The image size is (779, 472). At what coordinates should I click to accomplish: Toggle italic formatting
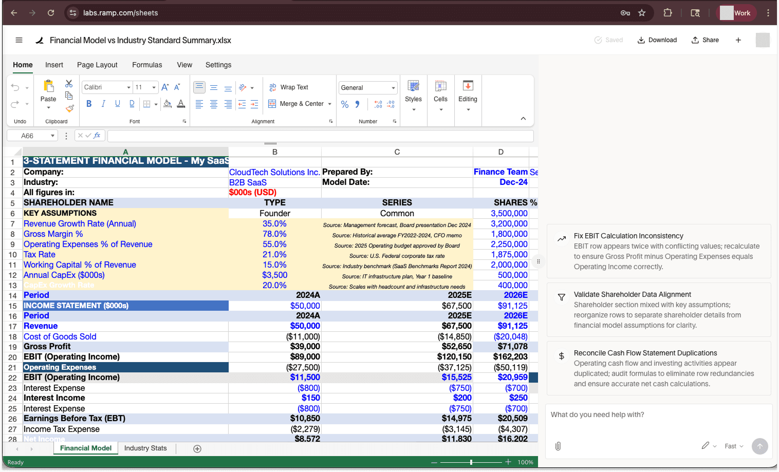tap(103, 104)
